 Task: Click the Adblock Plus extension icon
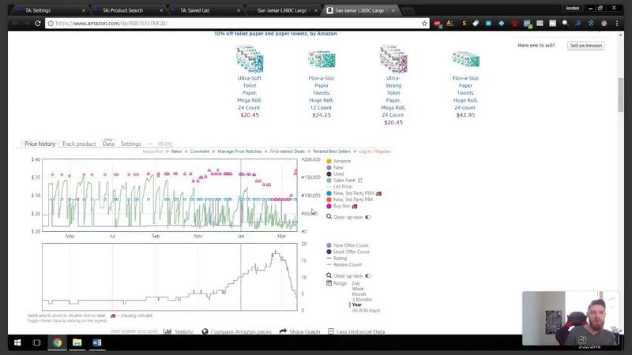438,24
